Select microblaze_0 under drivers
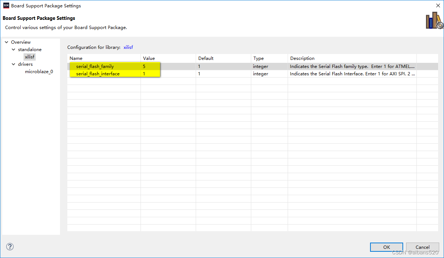444x258 pixels. [39, 71]
